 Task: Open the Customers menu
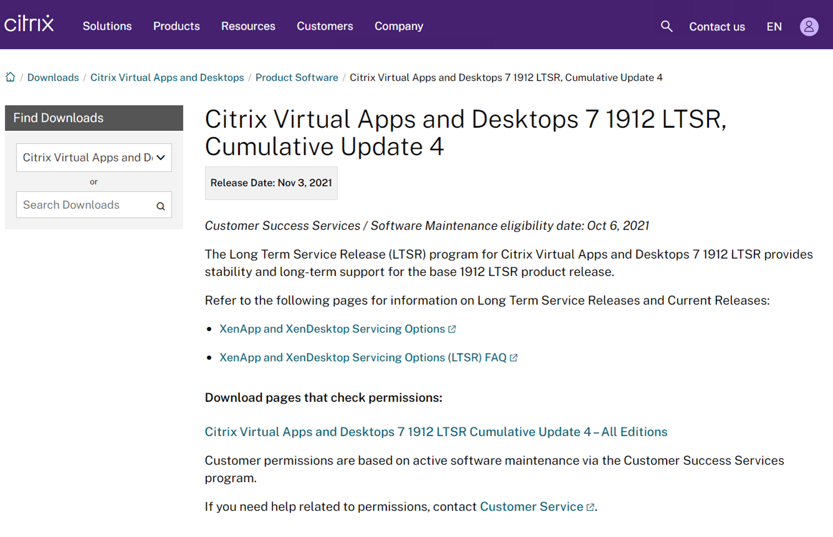[325, 26]
